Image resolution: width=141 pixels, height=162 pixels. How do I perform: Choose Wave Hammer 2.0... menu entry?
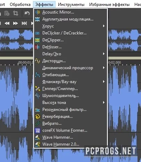tap(70, 144)
